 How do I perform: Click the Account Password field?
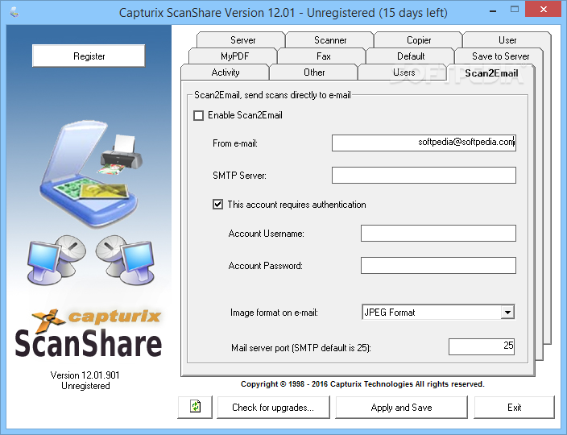click(438, 265)
